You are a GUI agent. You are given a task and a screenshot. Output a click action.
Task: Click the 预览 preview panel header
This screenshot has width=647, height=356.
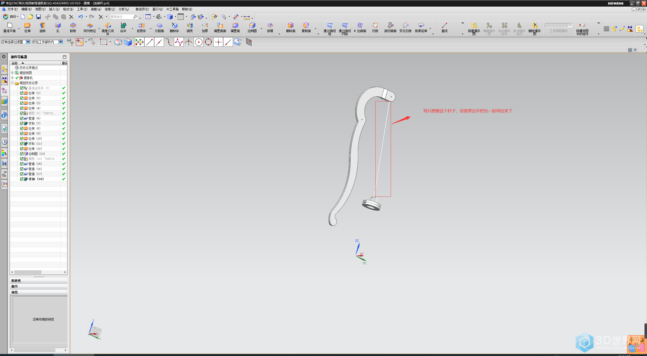pyautogui.click(x=39, y=292)
